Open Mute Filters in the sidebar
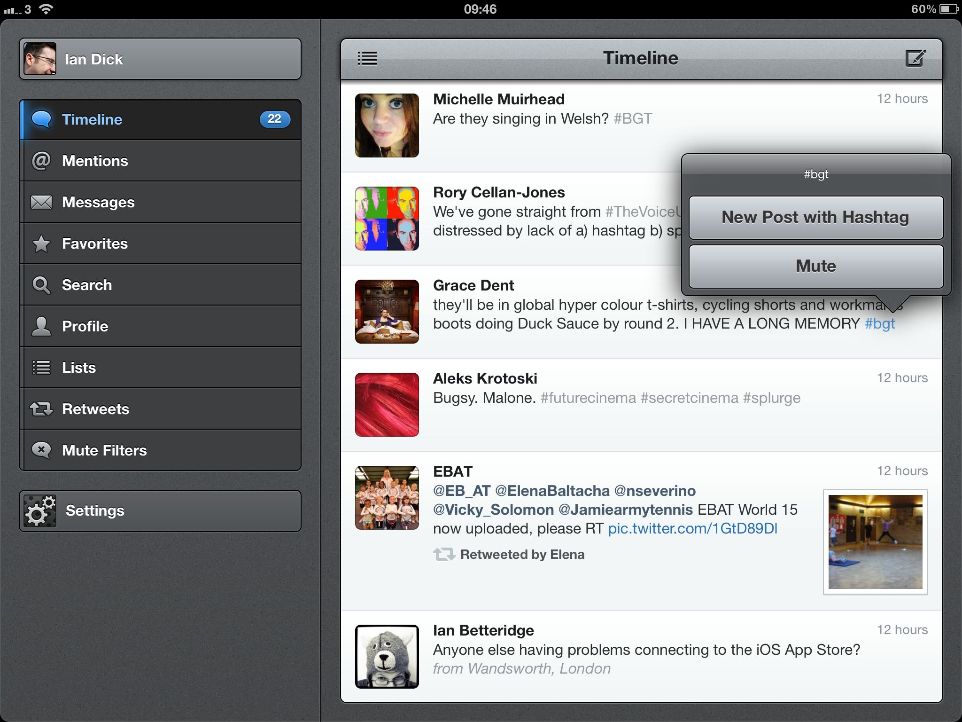This screenshot has width=962, height=722. coord(160,450)
